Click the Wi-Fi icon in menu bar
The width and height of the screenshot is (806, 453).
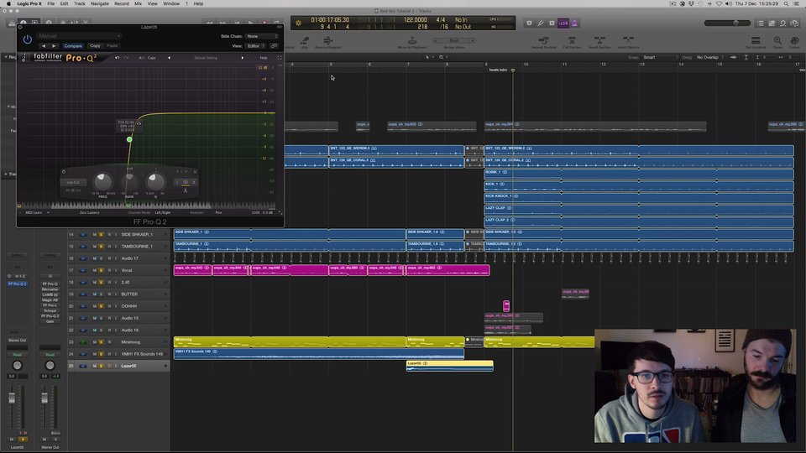(719, 3)
